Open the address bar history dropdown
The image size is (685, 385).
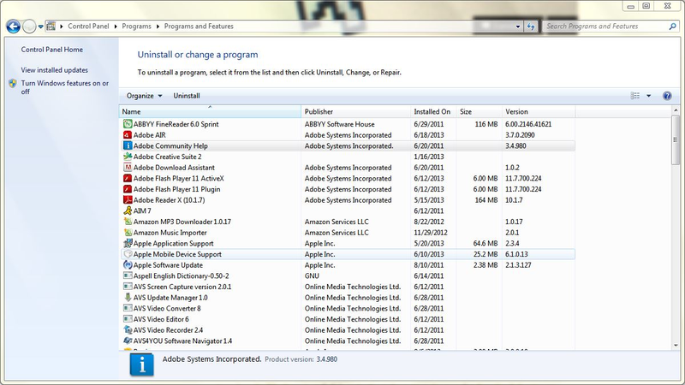click(518, 27)
